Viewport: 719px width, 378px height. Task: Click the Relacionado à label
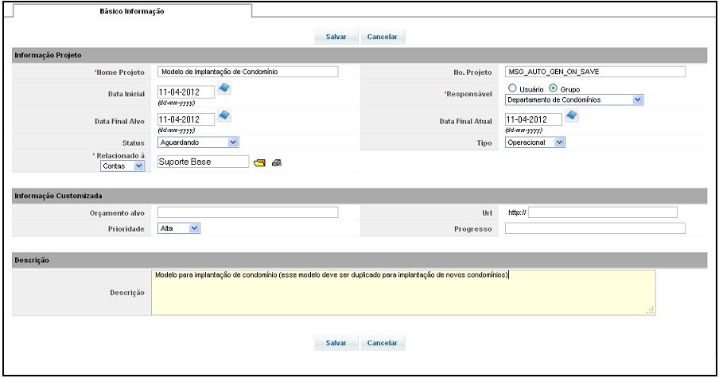tap(119, 155)
